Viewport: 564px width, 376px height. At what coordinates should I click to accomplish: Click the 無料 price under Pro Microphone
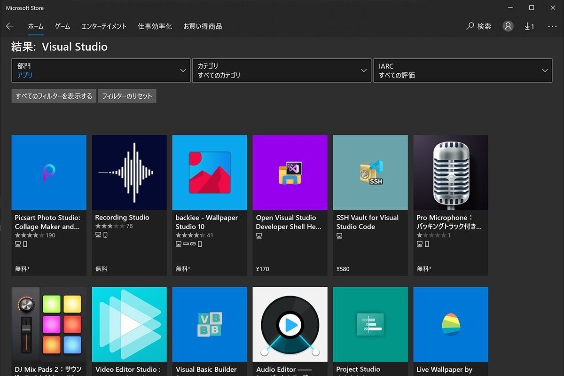point(424,269)
